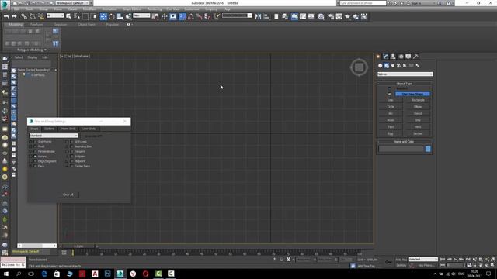Open the Motion command panel tab
The width and height of the screenshot is (497, 279).
401,57
